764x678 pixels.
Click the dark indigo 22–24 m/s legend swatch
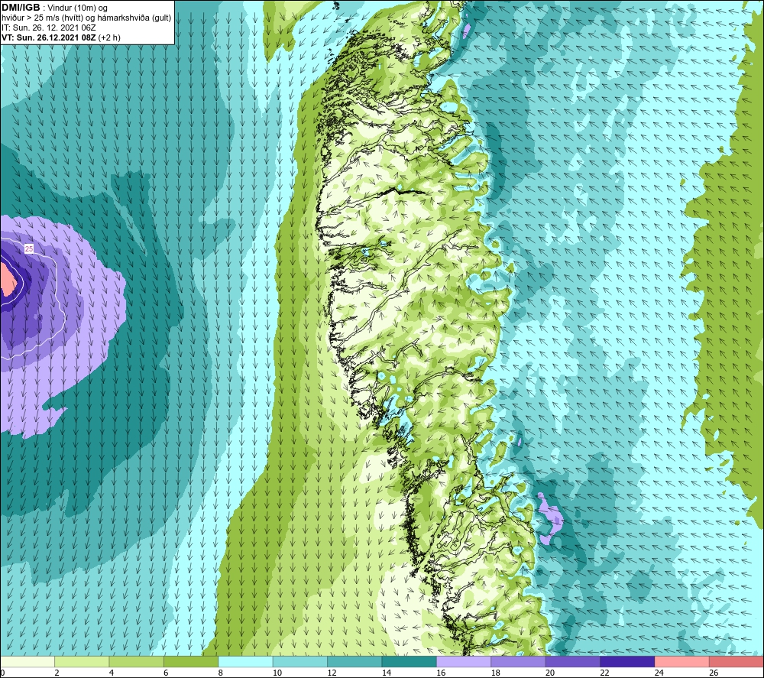tap(627, 662)
